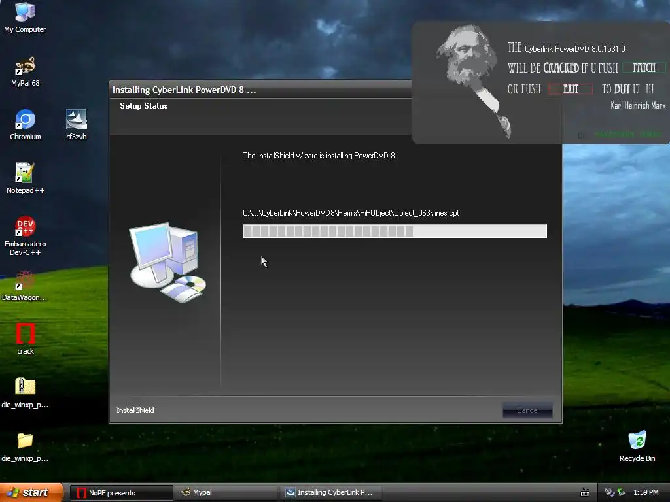Image resolution: width=670 pixels, height=502 pixels.
Task: Click the InstallShield label at bottom
Action: [135, 410]
